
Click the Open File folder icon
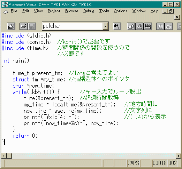tap(24, 26)
